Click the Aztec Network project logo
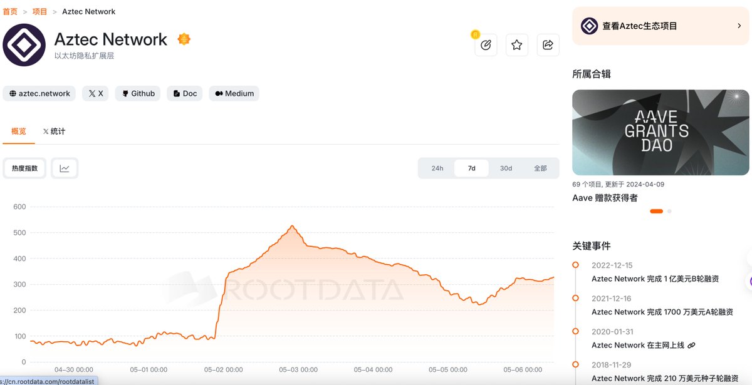This screenshot has width=752, height=385. click(24, 45)
